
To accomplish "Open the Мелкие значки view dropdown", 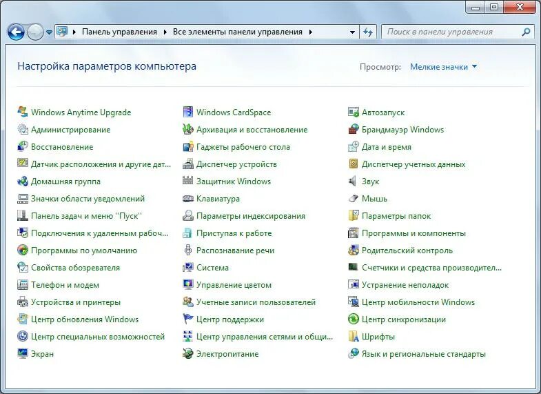I will pos(443,67).
